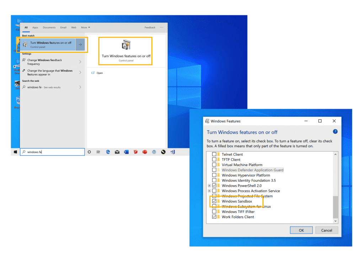Click the search magnifier in the taskbar box
This screenshot has width=364, height=263.
[24, 152]
